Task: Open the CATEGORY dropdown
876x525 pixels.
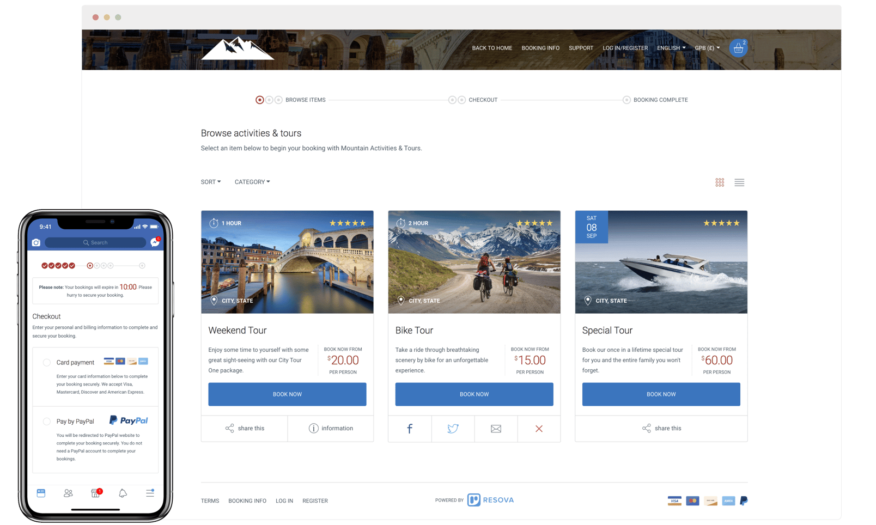Action: [252, 181]
